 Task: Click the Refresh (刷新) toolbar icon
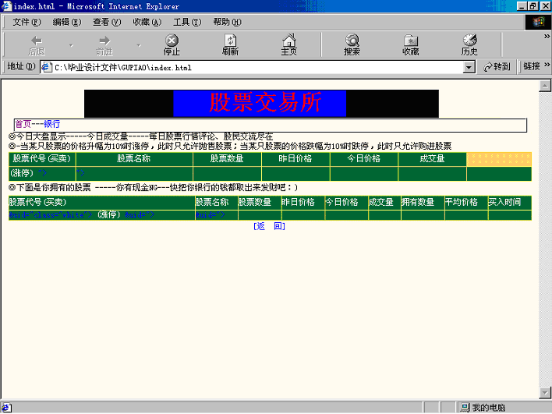coord(230,44)
